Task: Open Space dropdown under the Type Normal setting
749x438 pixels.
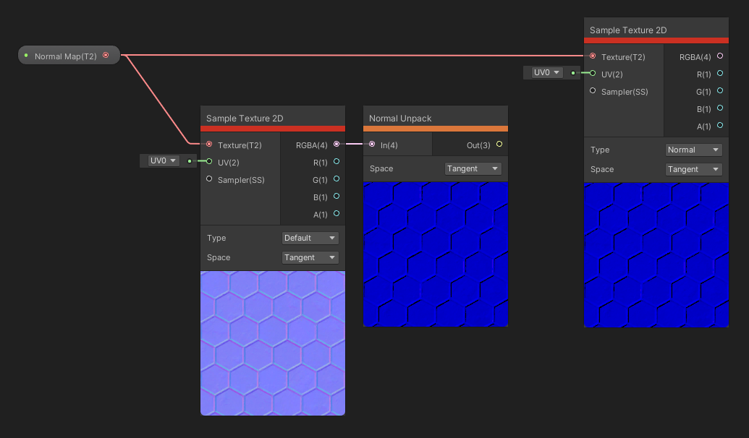Action: point(693,169)
